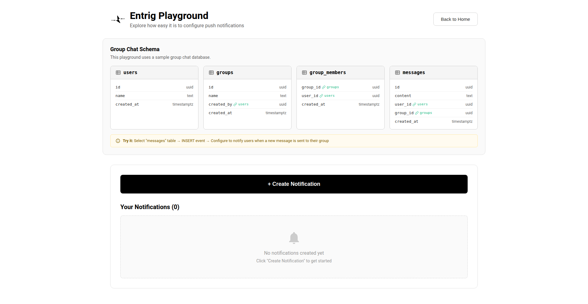Click the Entrig Playground title
The height and width of the screenshot is (304, 588).
169,16
